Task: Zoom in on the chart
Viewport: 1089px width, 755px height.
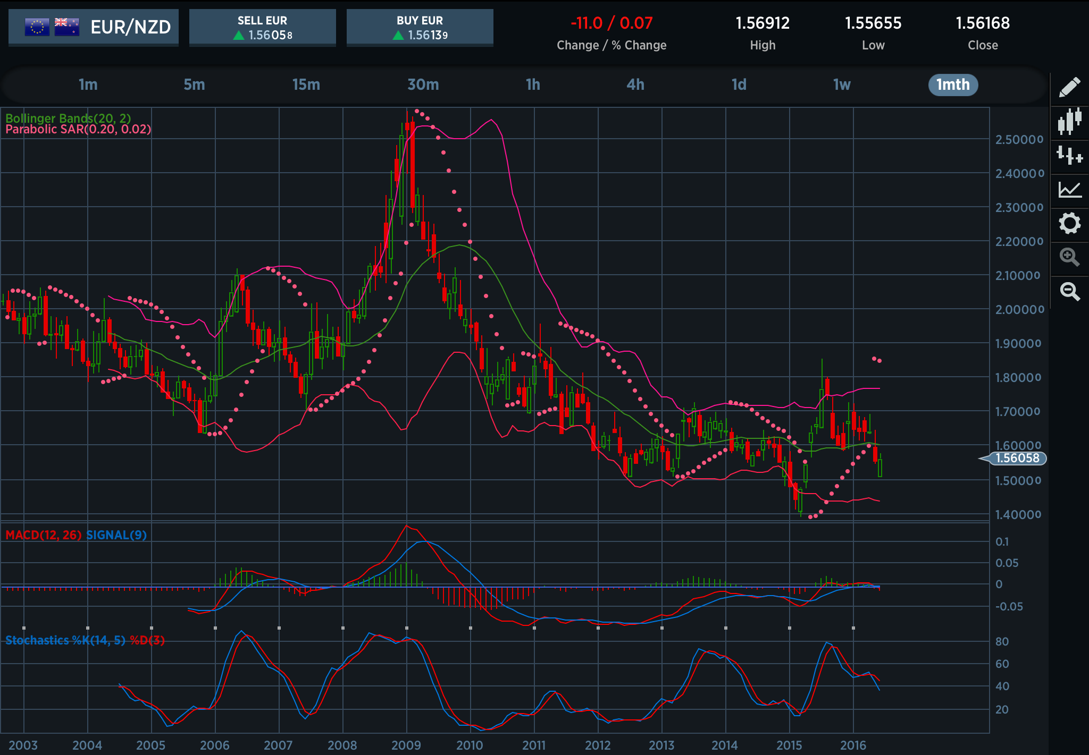Action: 1069,257
